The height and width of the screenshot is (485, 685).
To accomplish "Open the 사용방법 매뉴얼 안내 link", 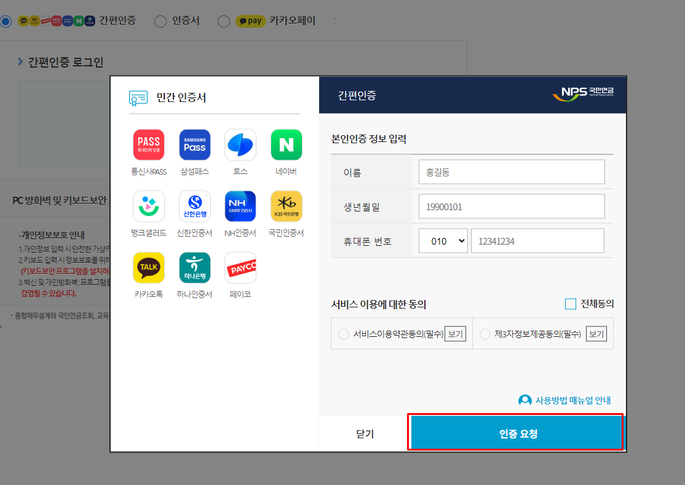I will coord(572,400).
